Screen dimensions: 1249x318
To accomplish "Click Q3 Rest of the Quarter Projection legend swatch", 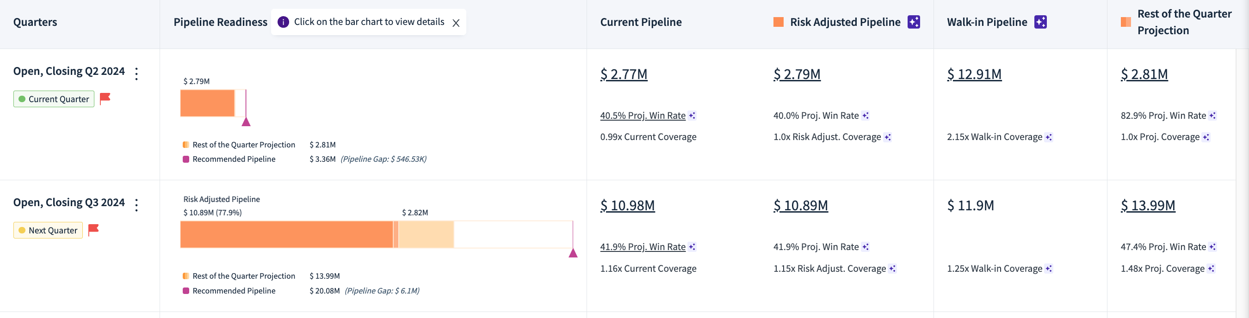I will click(x=185, y=276).
